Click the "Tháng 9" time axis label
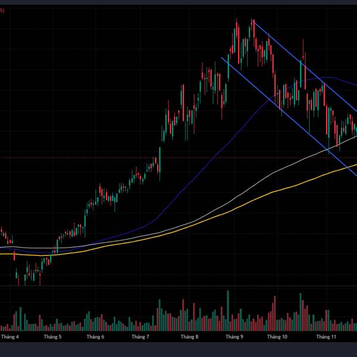The height and width of the screenshot is (357, 357). [234, 337]
